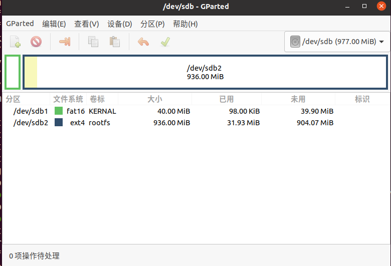Select the /dev/sdb1 partition row
391x266 pixels.
196,111
